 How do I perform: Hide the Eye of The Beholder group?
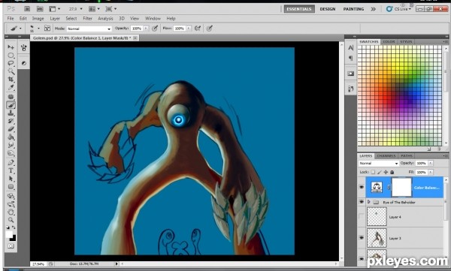362,202
